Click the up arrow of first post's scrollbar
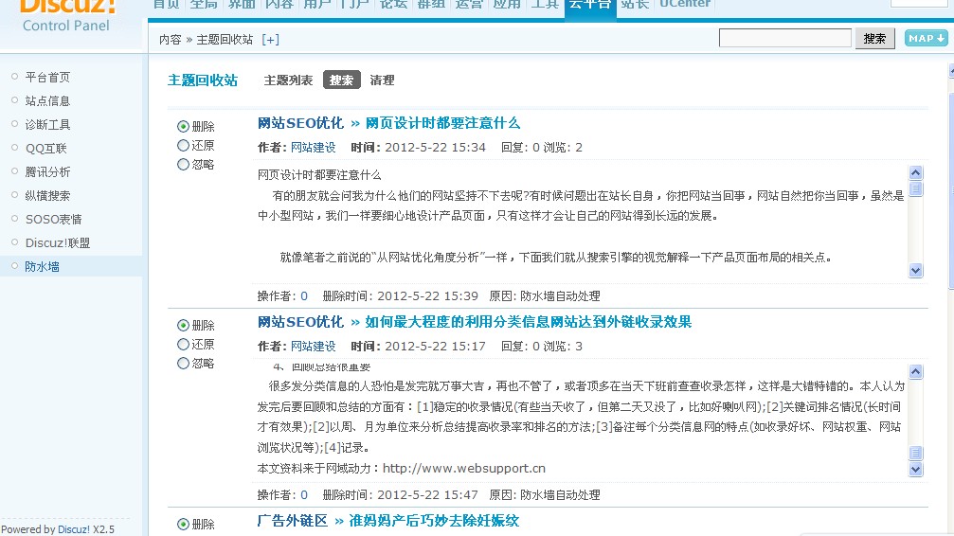Screen dimensions: 954x536 coord(916,172)
